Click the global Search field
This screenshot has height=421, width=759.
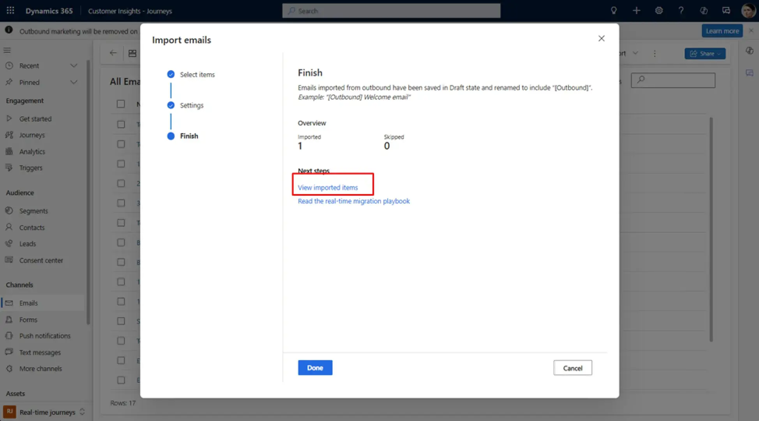(391, 11)
